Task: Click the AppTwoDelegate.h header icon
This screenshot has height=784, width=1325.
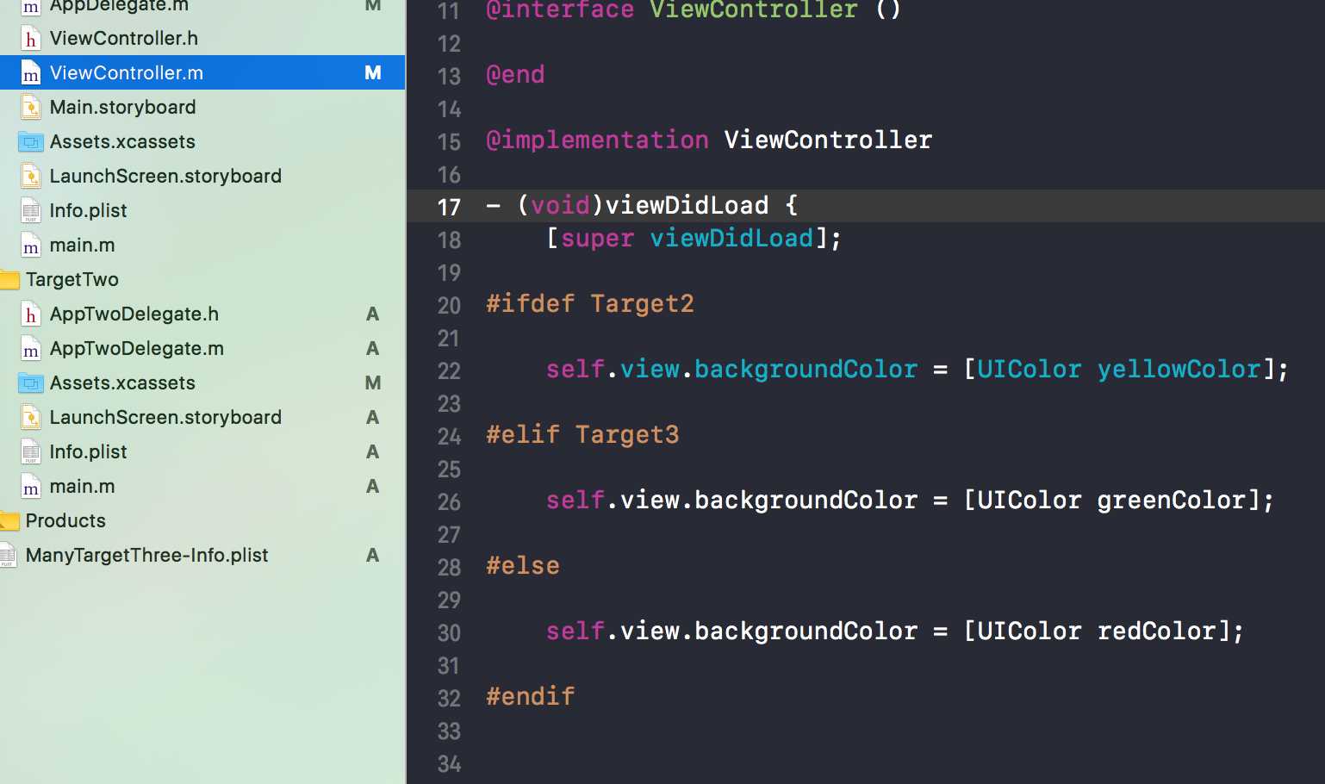Action: pos(31,314)
